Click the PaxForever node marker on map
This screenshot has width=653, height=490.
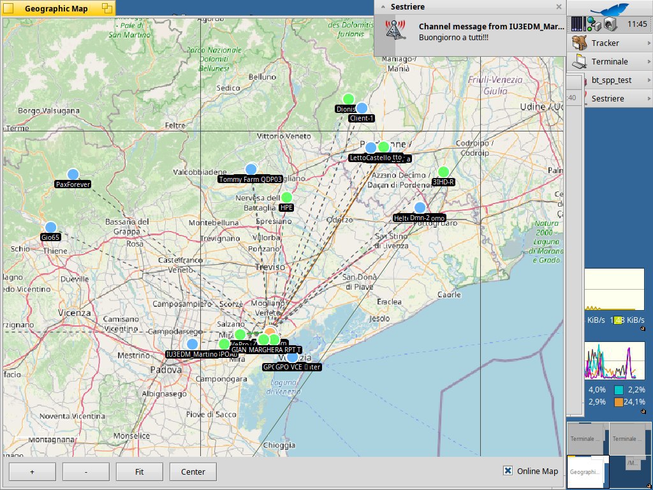(73, 174)
